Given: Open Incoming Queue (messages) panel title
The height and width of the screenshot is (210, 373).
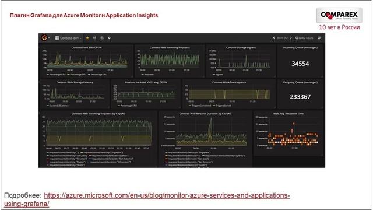Looking at the screenshot, I should [300, 48].
